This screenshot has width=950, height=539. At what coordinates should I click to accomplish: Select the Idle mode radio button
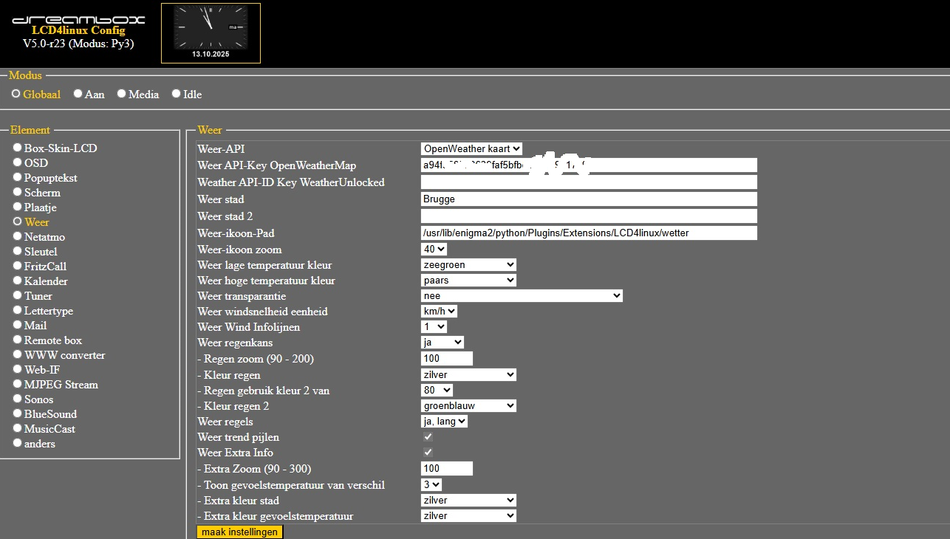[x=177, y=94]
